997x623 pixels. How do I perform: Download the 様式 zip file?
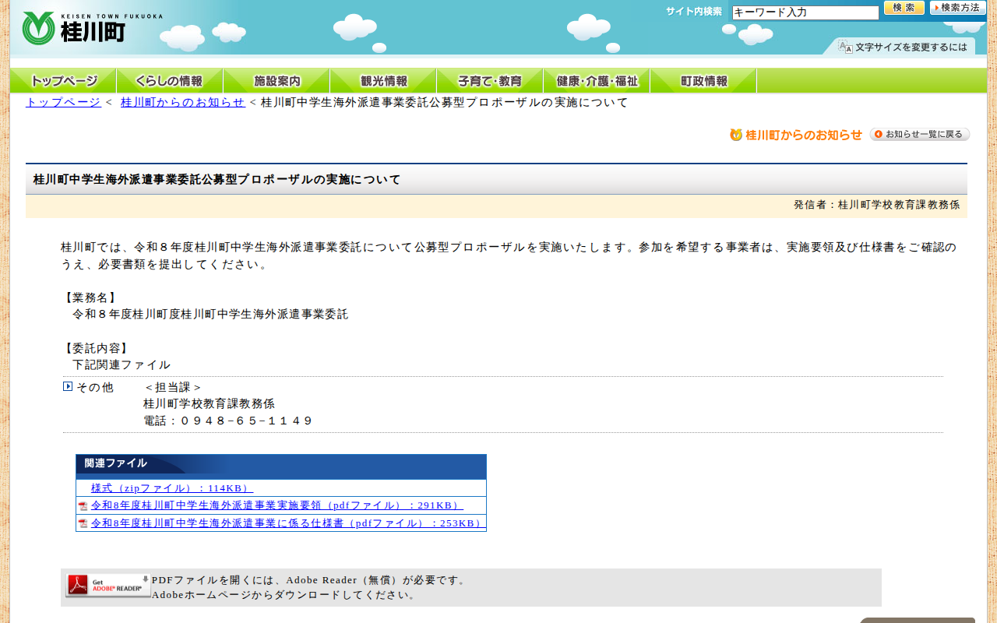[x=172, y=488]
